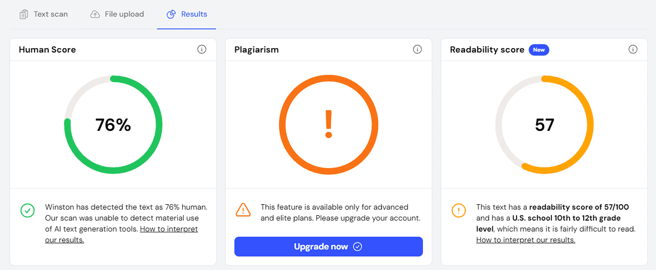Click the New badge beside Readability score
This screenshot has width=656, height=270.
coord(539,50)
